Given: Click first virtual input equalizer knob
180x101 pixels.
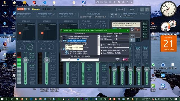Looking at the screenshot, I should pos(83,26).
